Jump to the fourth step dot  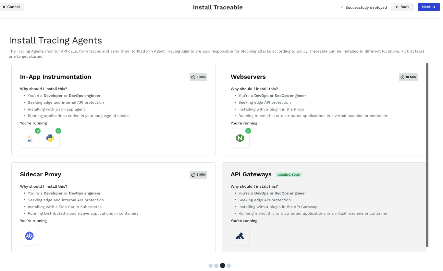click(x=229, y=265)
